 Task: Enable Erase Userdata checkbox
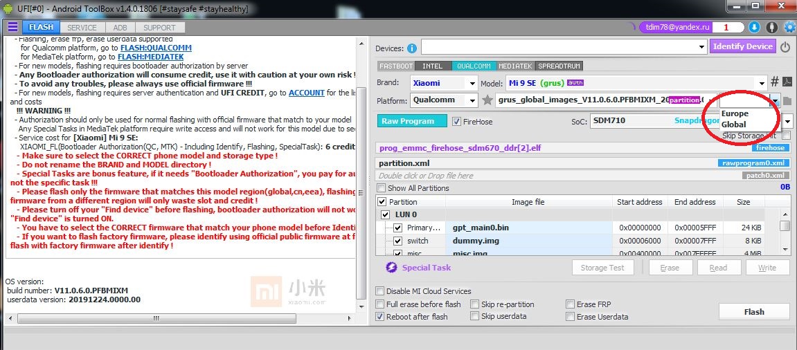pos(570,317)
